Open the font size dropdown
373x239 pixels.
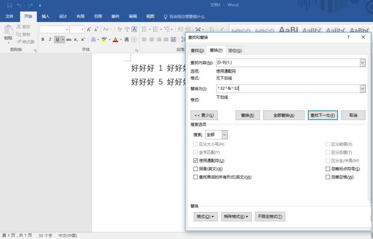coord(83,30)
